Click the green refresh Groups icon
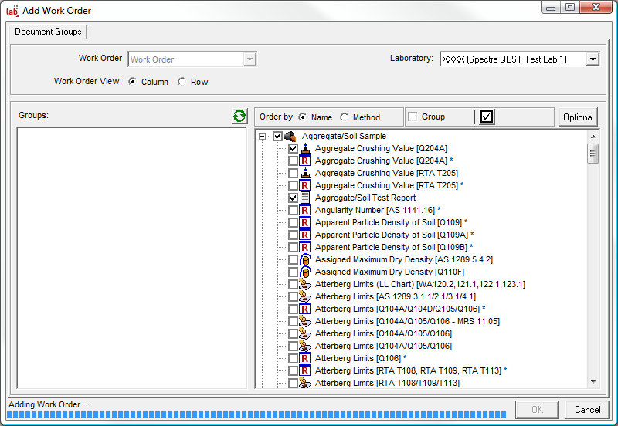Viewport: 618px width, 426px height. [239, 117]
